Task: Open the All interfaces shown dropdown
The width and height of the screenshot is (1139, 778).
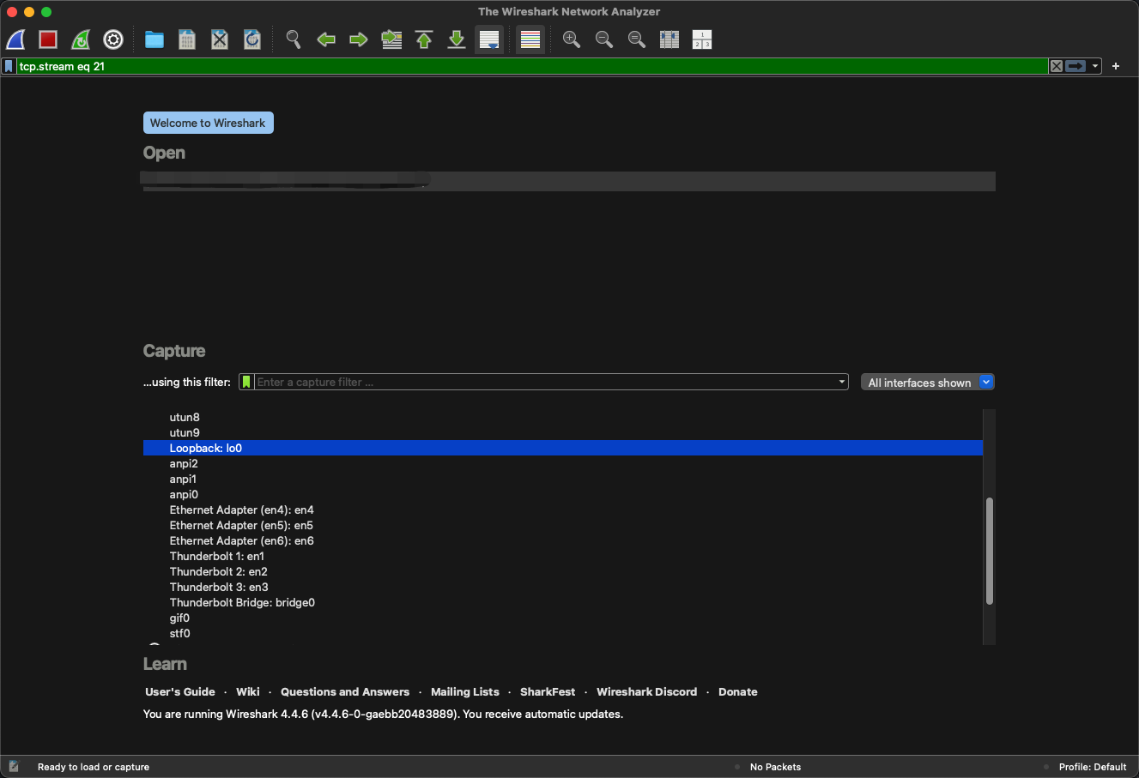Action: point(928,383)
